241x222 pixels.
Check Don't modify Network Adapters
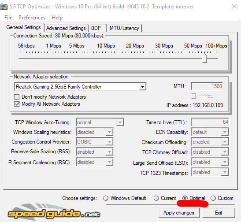click(x=17, y=97)
